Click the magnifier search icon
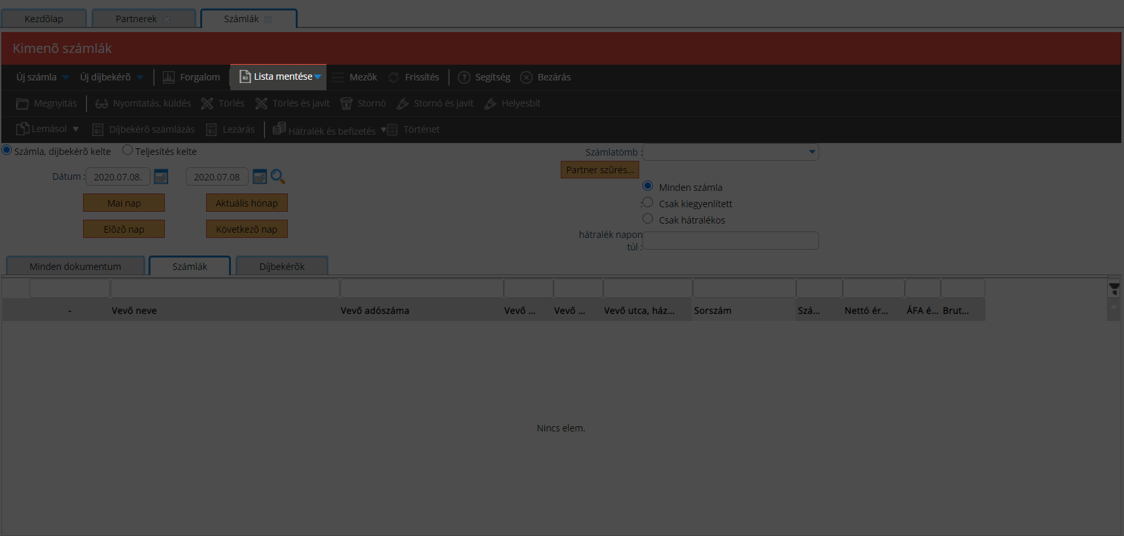The height and width of the screenshot is (536, 1124). click(x=278, y=176)
